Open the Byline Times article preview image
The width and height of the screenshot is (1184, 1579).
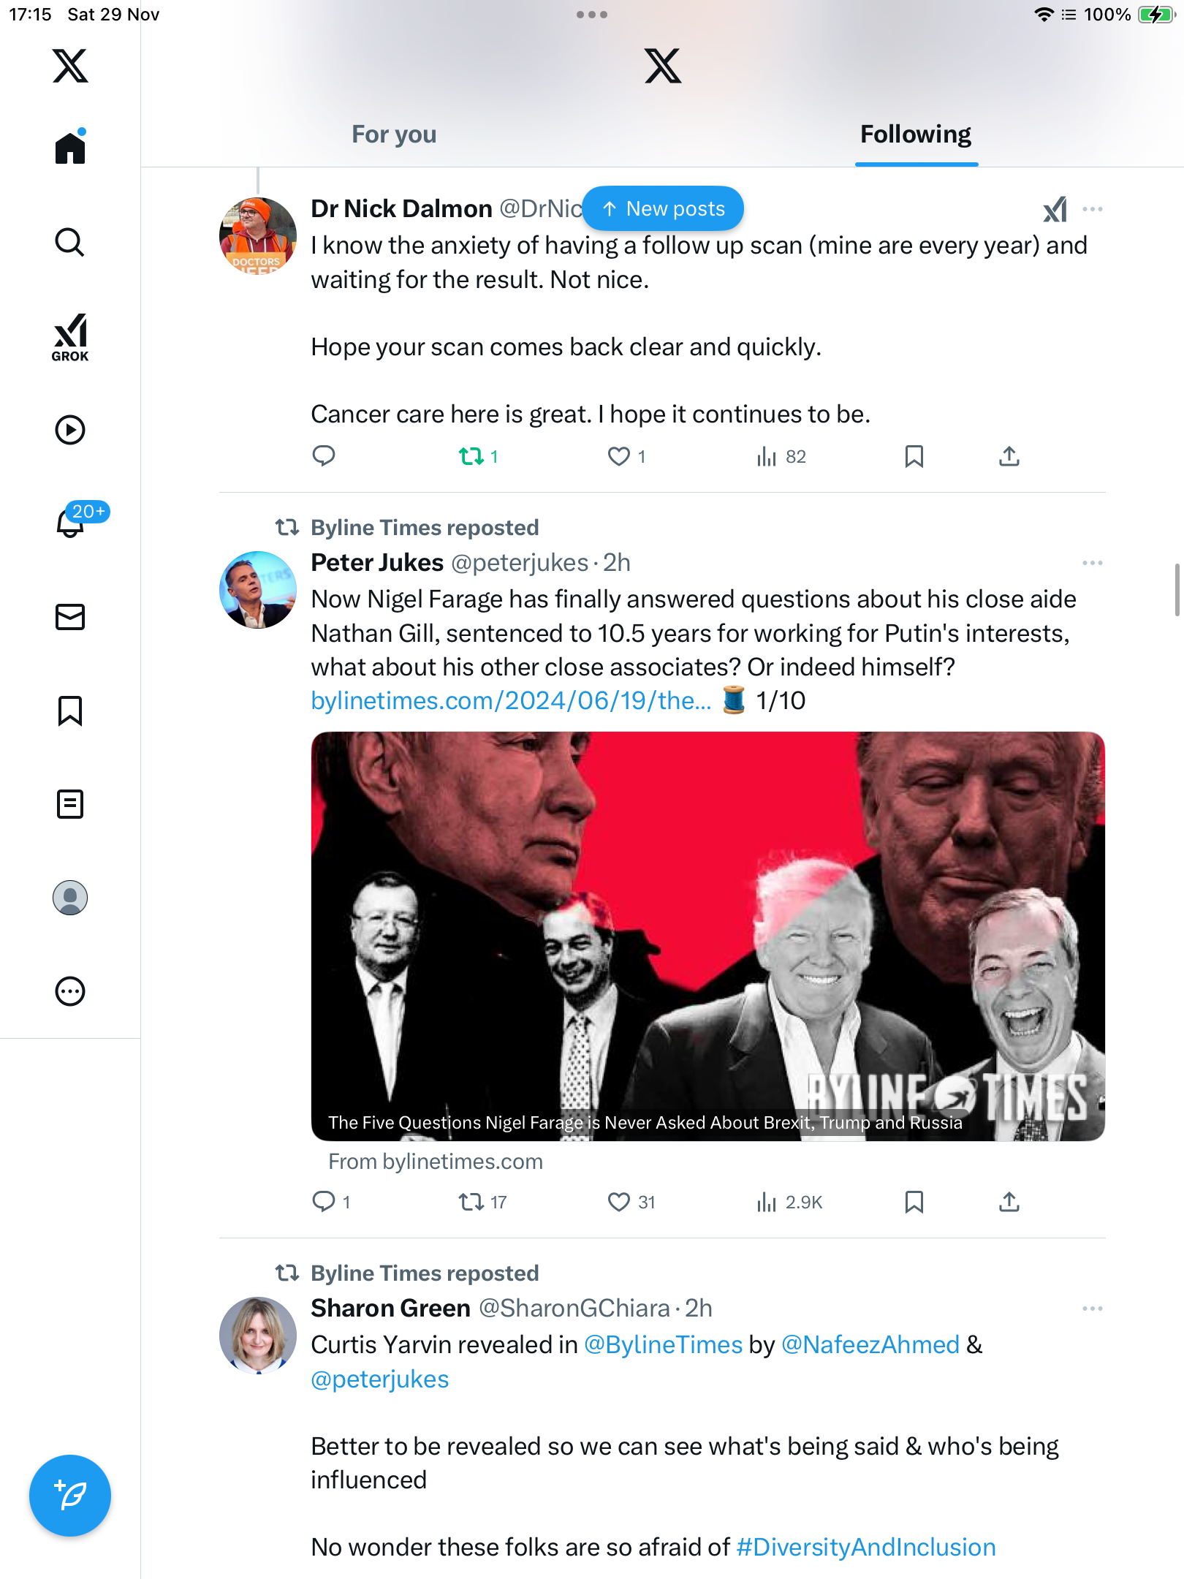pos(707,936)
